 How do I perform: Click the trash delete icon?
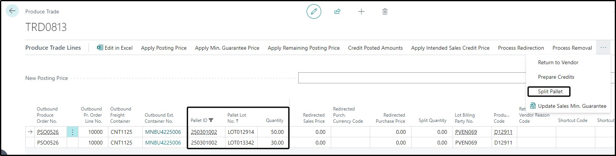(x=385, y=11)
